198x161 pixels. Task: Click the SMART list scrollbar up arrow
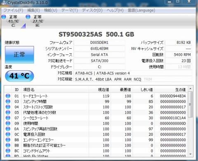(191, 89)
